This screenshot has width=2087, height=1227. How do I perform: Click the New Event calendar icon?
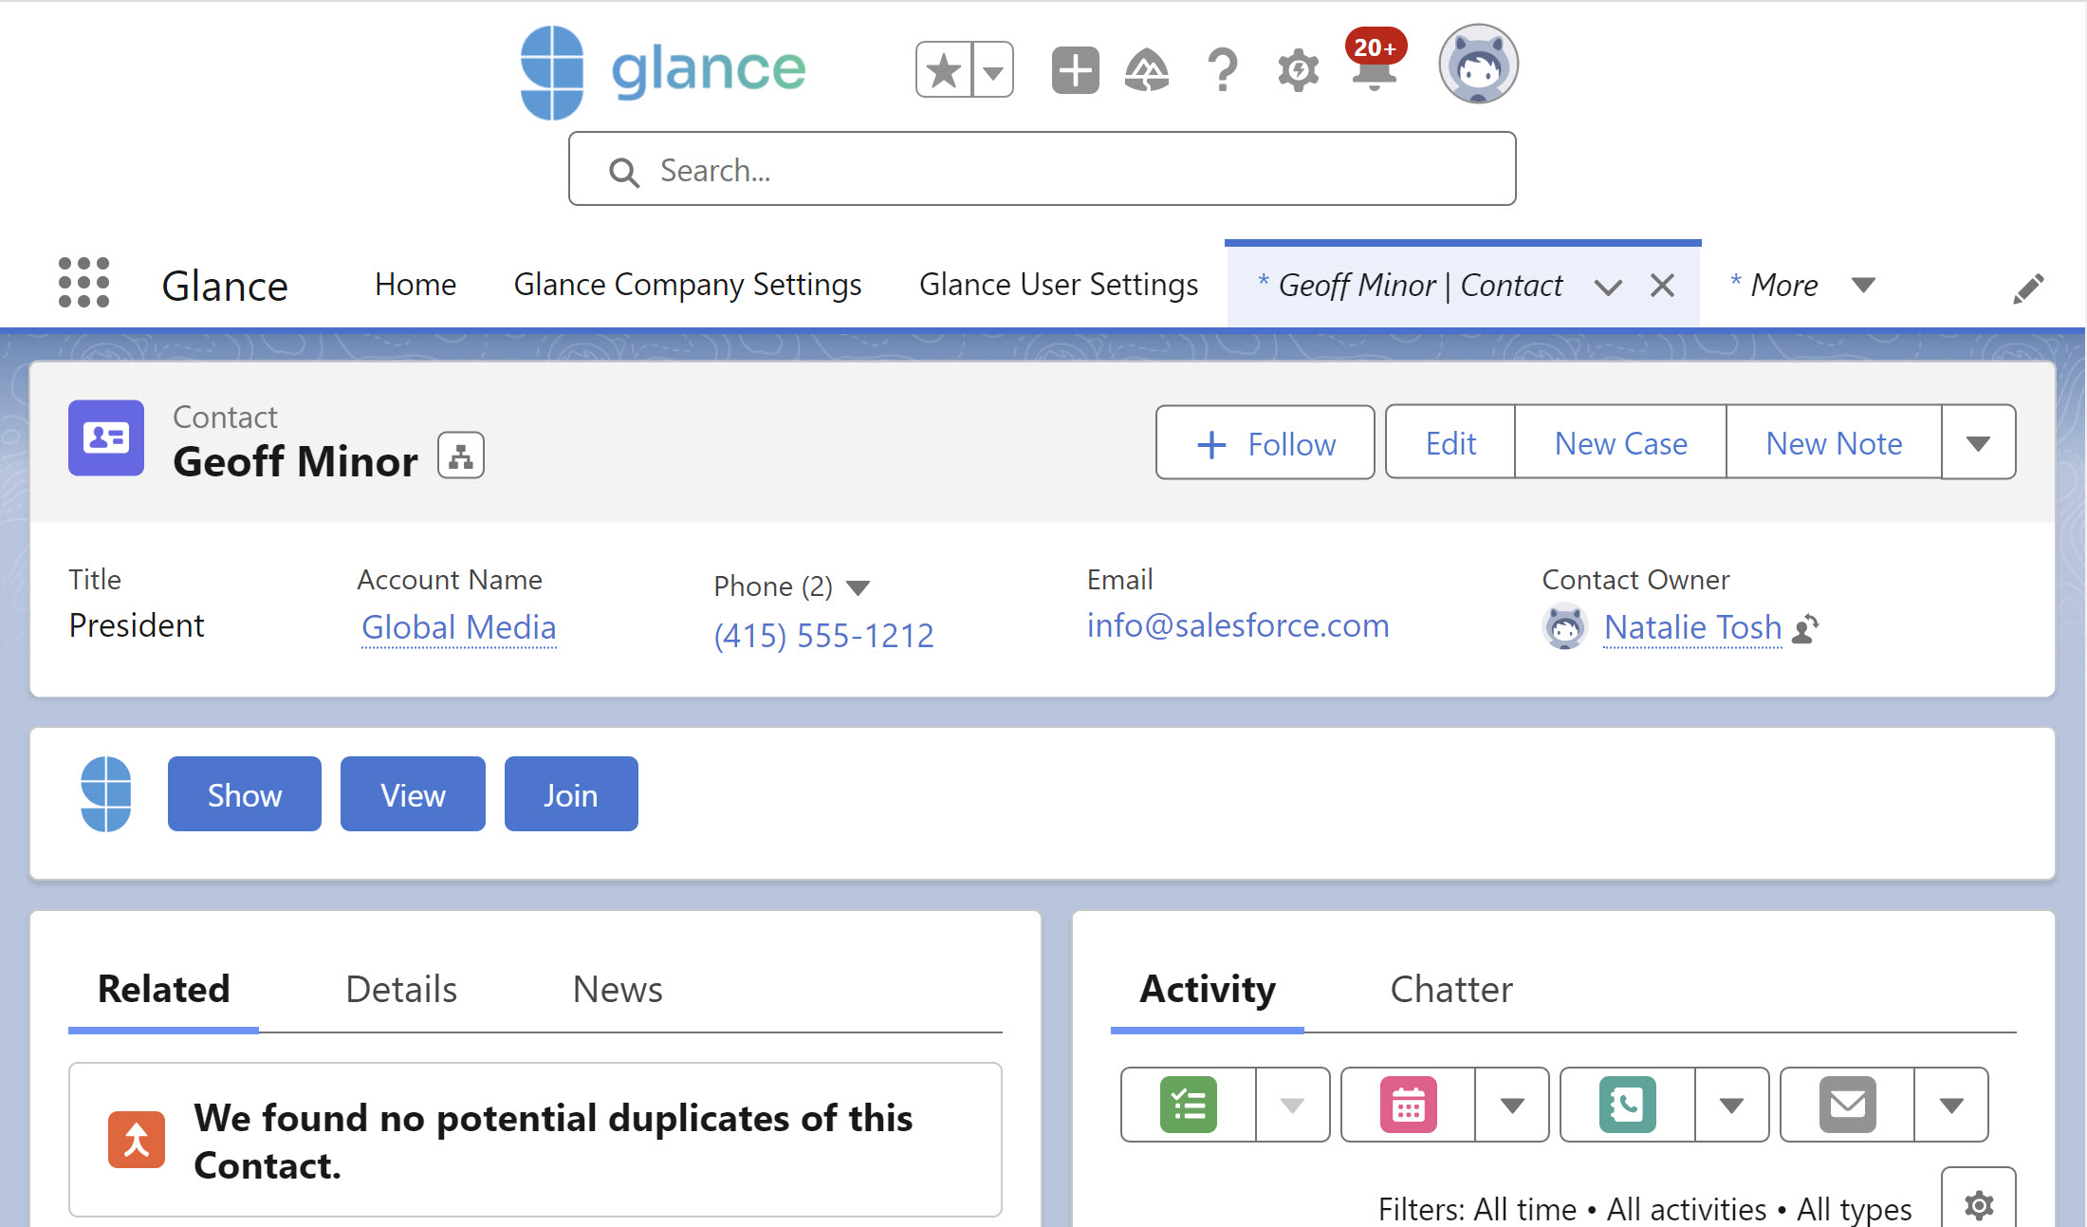(1408, 1105)
